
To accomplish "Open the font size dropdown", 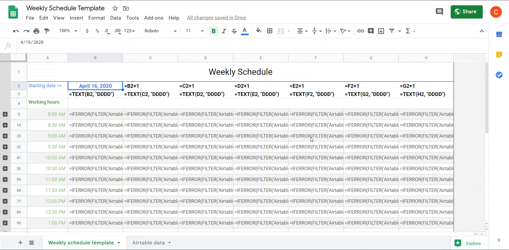I will coord(195,31).
